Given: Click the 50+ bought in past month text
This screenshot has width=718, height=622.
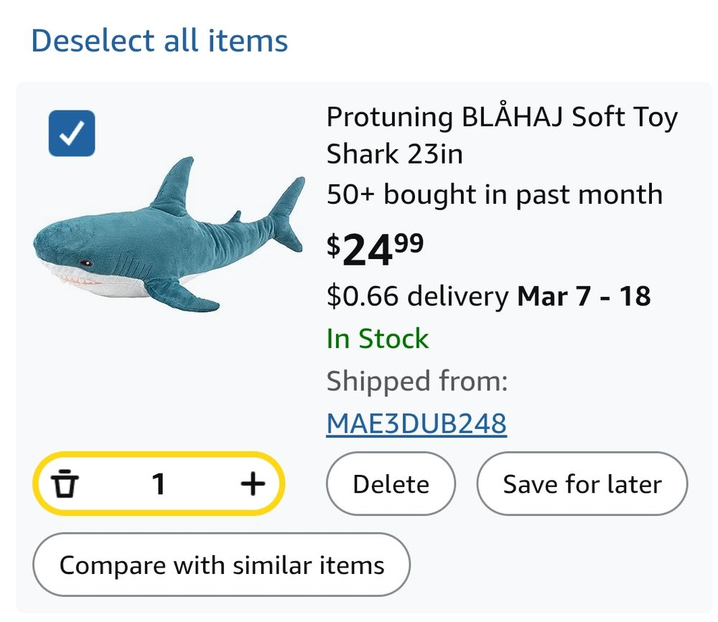Looking at the screenshot, I should 495,194.
